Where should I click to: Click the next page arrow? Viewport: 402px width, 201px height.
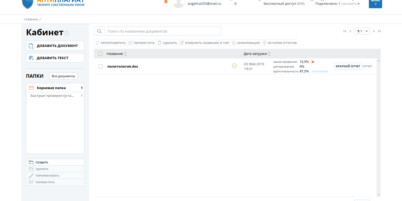tap(374, 31)
